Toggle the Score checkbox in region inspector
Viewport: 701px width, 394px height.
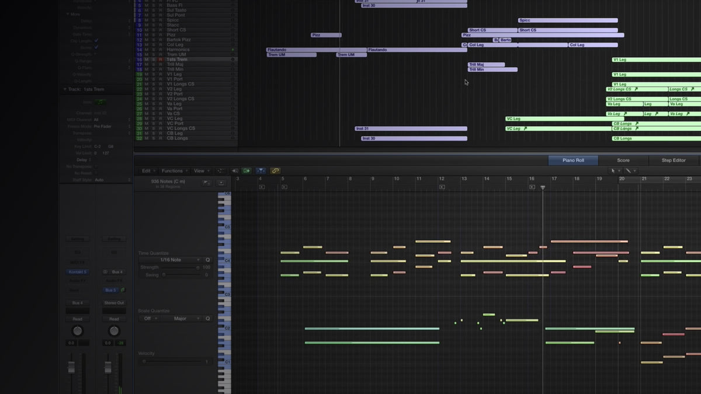point(96,47)
